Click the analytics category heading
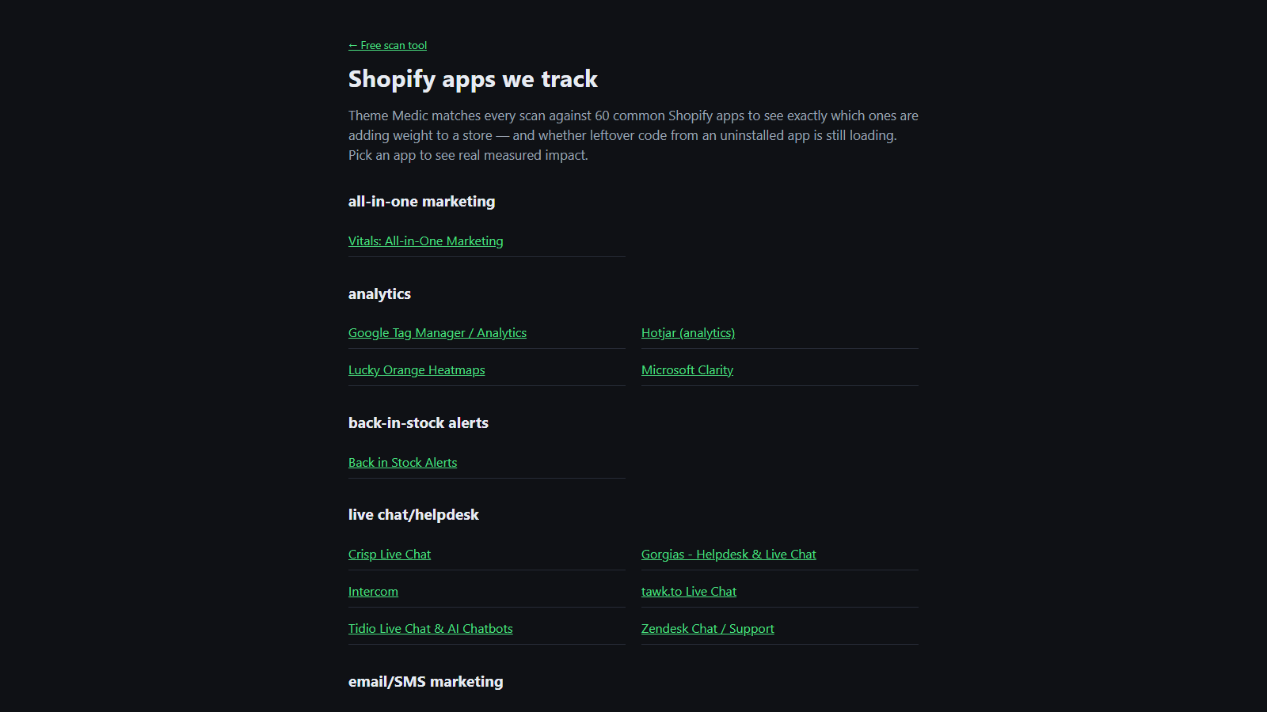Image resolution: width=1267 pixels, height=712 pixels. pos(379,294)
